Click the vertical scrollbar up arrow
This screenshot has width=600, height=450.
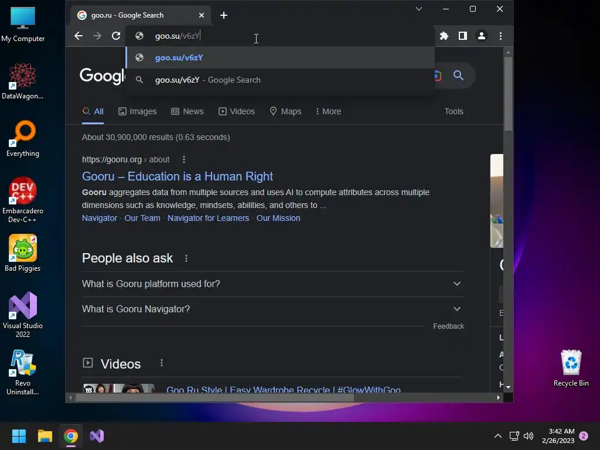508,52
